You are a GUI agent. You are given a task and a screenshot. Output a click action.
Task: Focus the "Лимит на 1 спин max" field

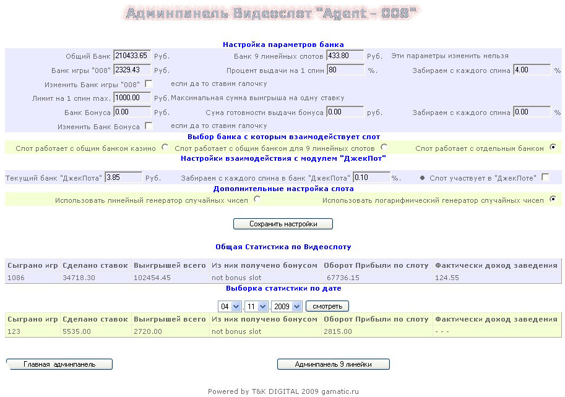132,98
